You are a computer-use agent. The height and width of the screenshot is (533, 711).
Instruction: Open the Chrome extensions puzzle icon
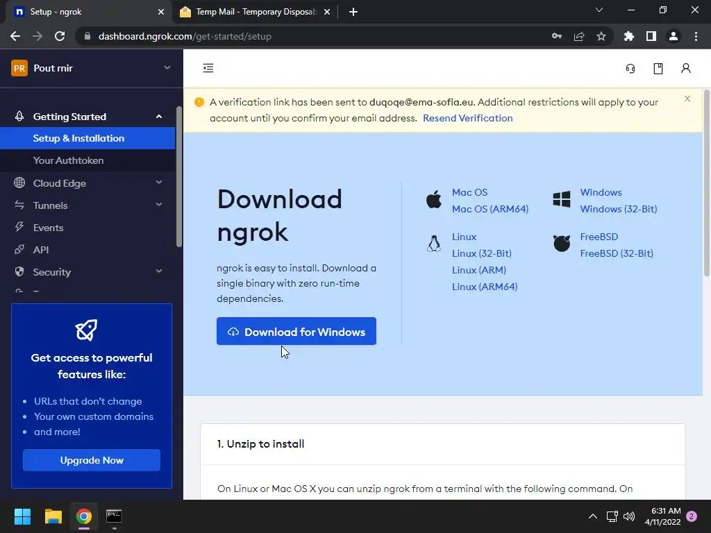tap(628, 36)
